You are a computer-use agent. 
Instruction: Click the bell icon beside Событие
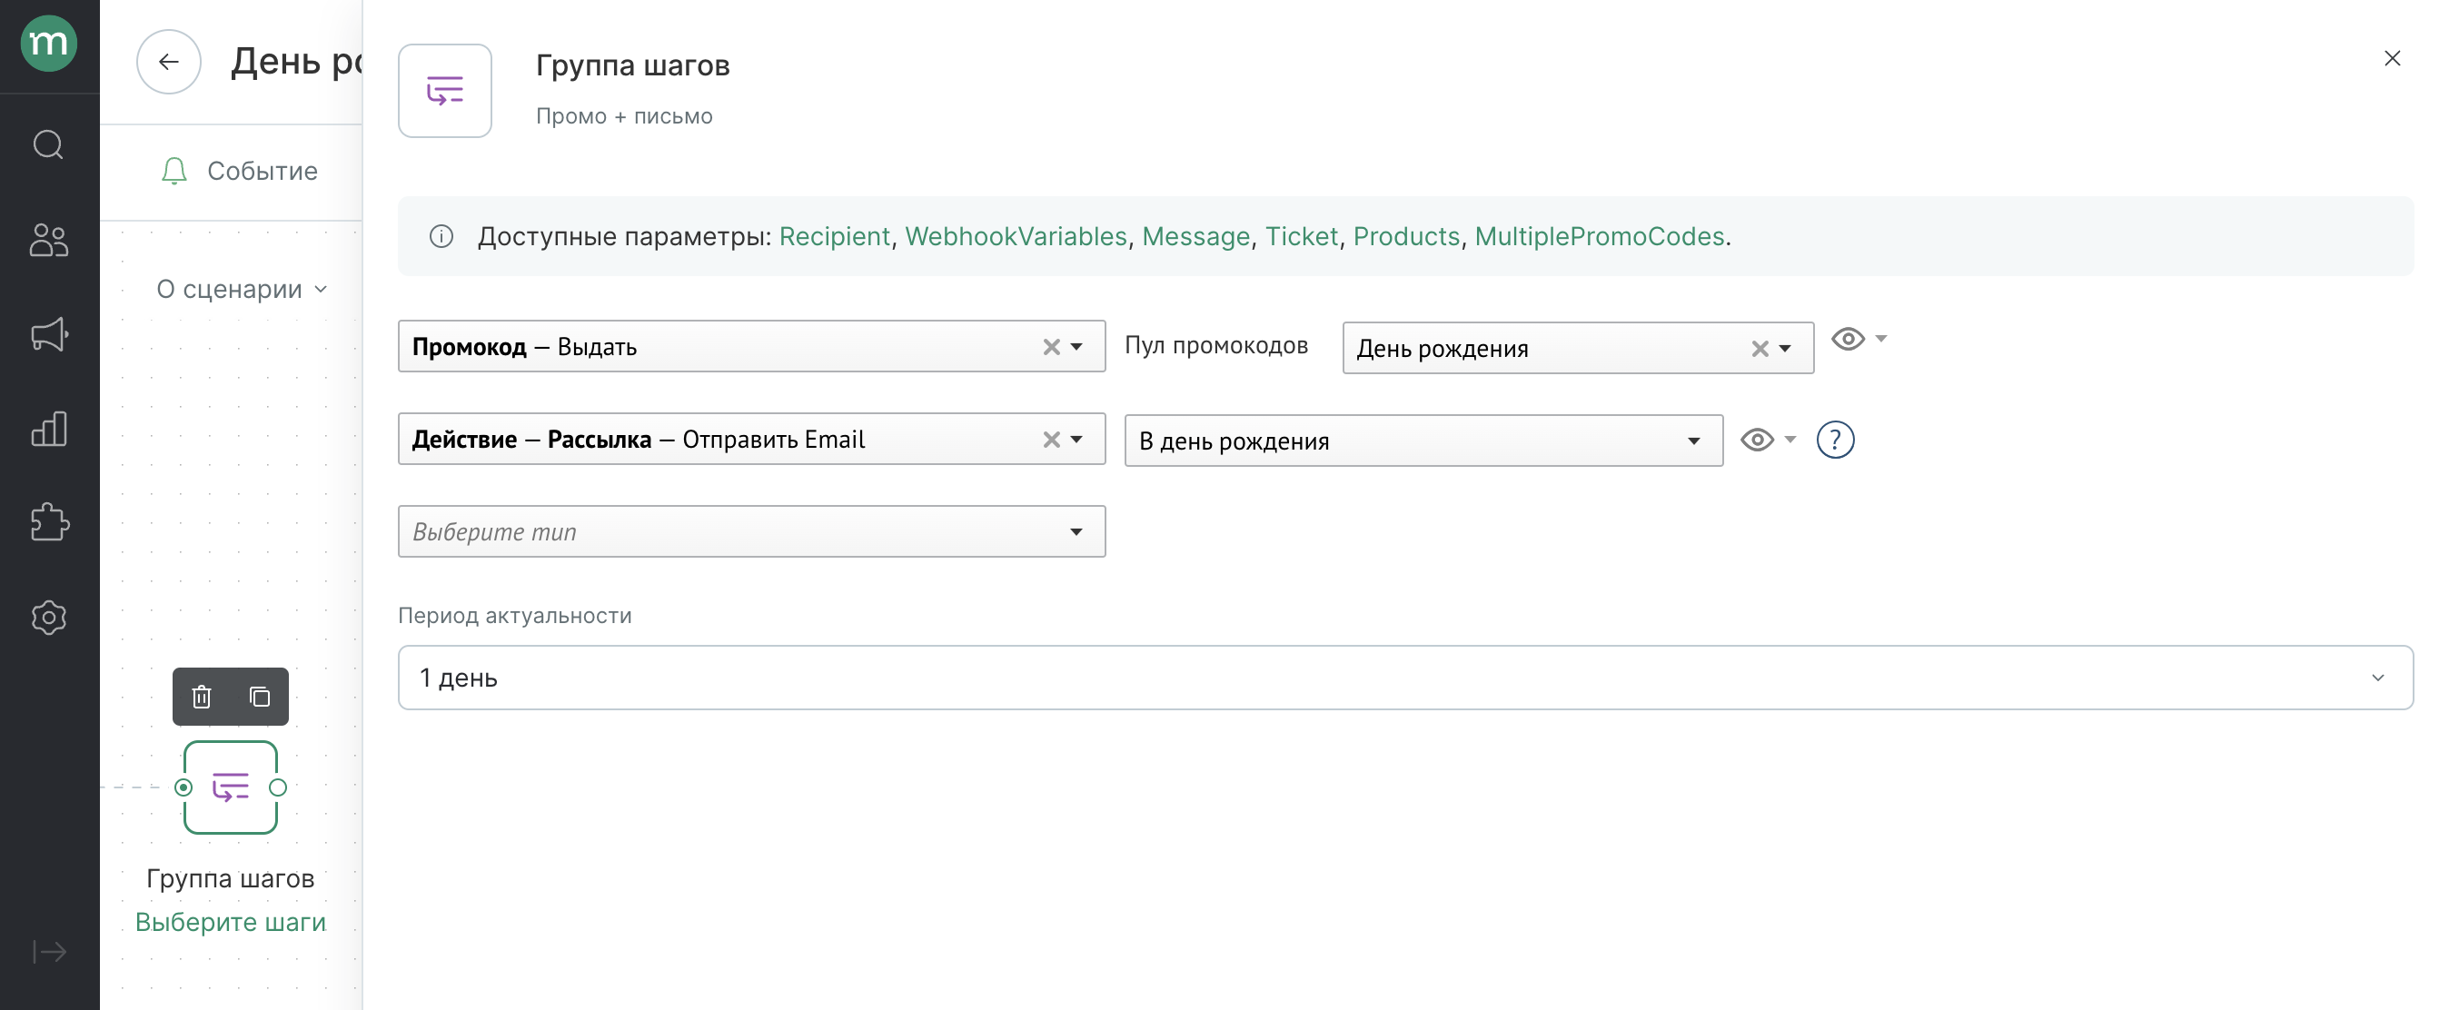174,171
